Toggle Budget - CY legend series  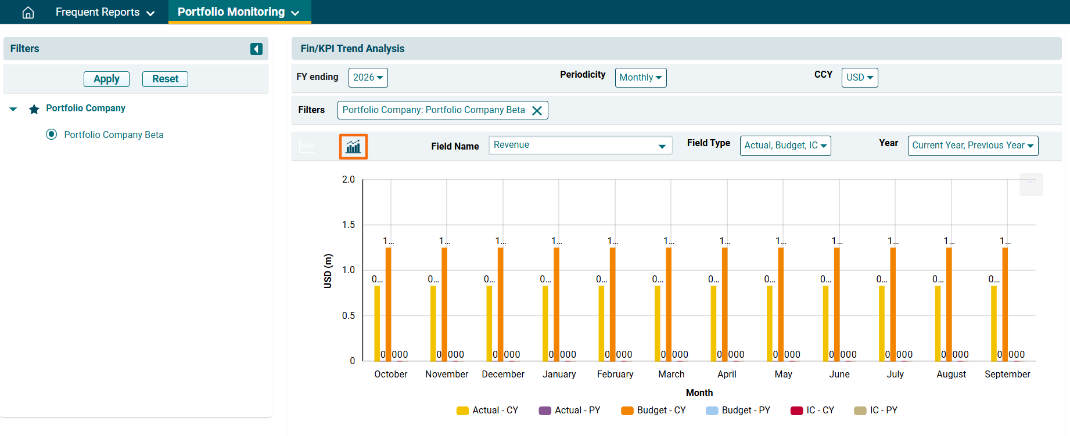pyautogui.click(x=653, y=410)
